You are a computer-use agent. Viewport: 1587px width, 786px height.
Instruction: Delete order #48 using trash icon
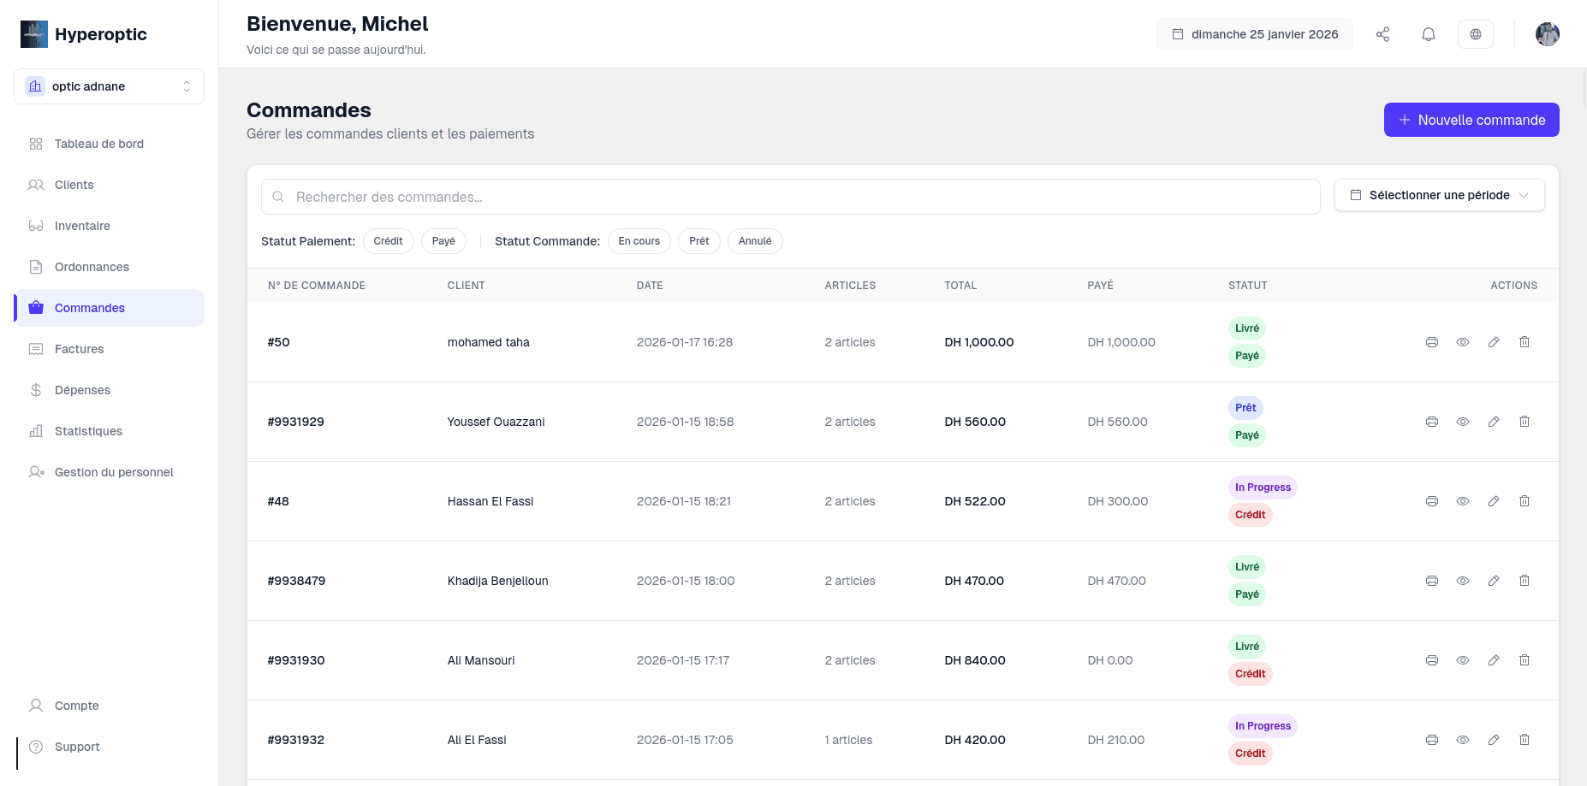click(1525, 501)
